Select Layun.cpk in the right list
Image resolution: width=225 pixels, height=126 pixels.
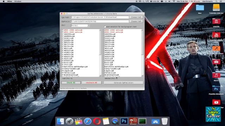tap(109, 71)
